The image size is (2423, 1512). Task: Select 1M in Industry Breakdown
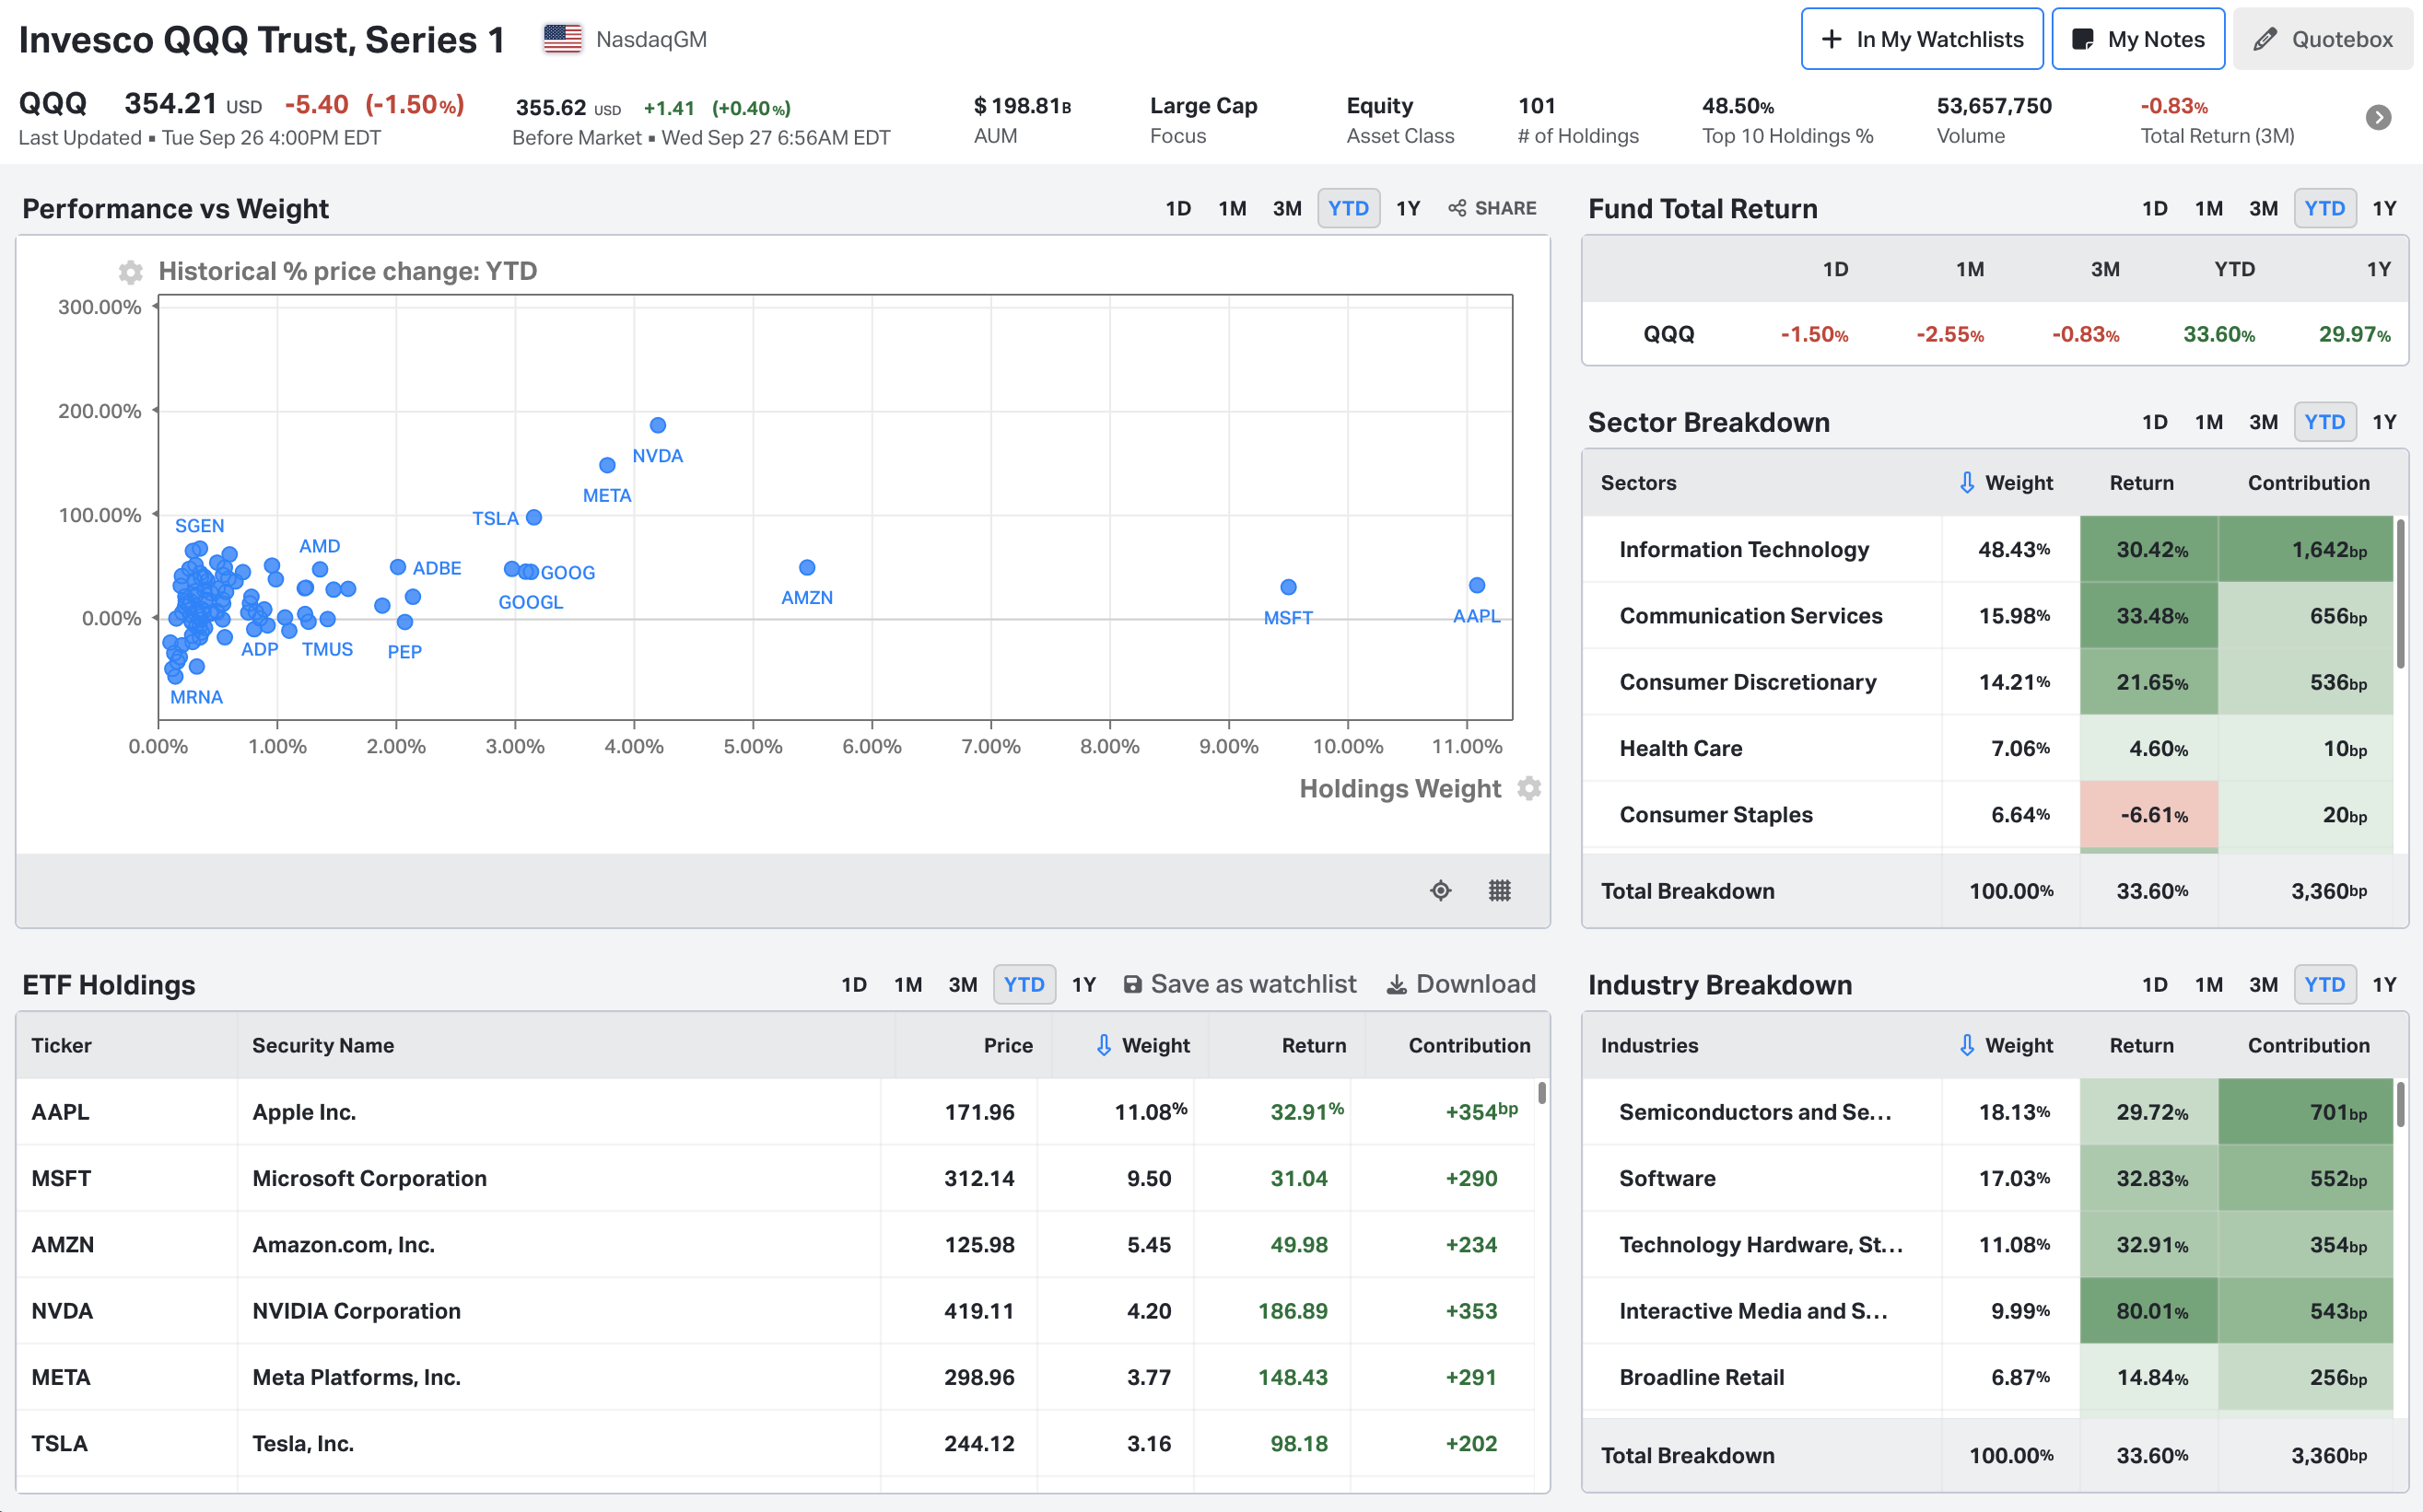coord(2209,984)
